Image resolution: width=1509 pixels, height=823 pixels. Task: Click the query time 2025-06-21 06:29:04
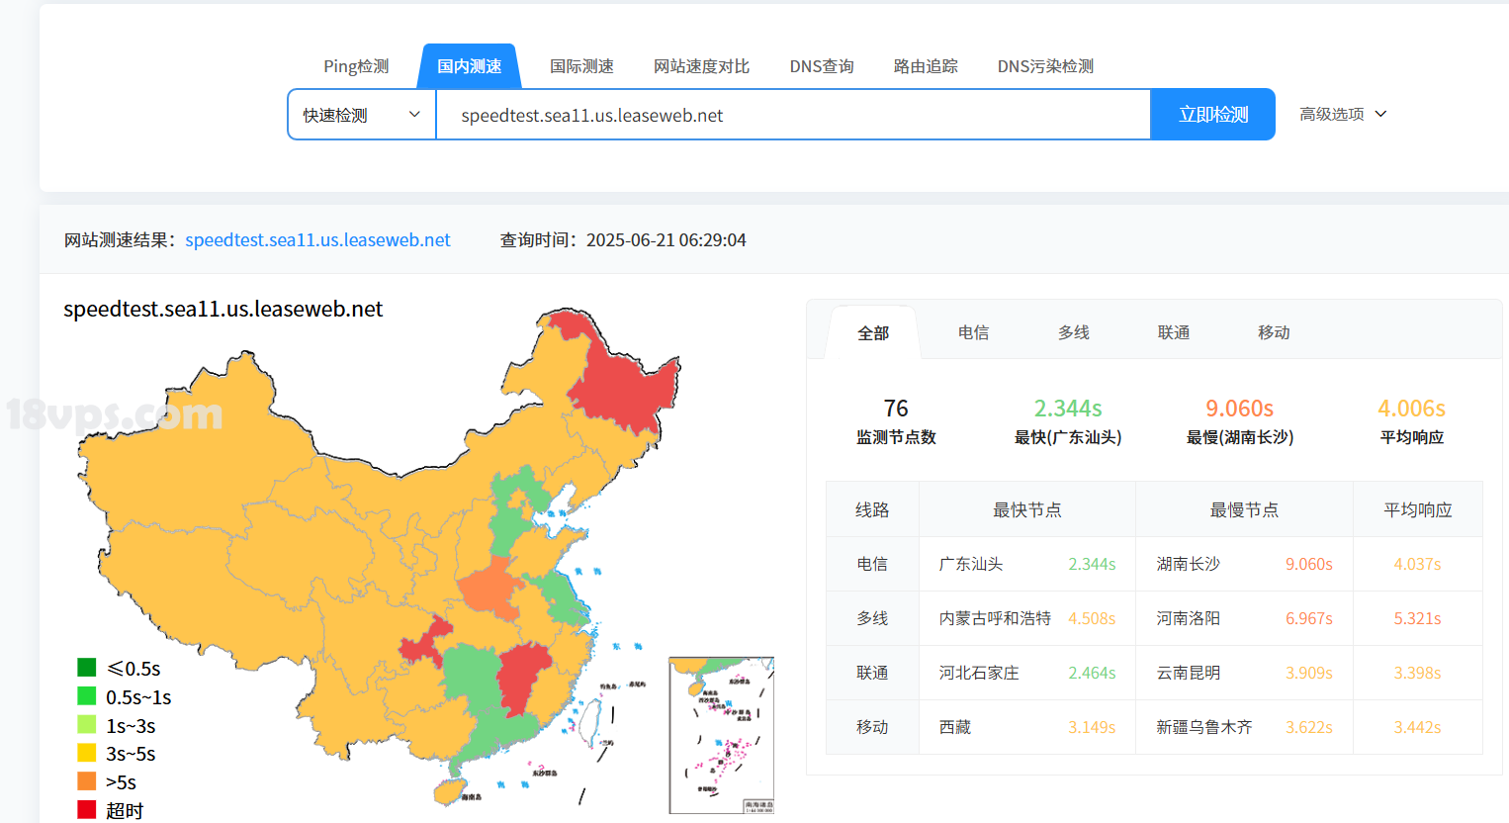tap(666, 240)
